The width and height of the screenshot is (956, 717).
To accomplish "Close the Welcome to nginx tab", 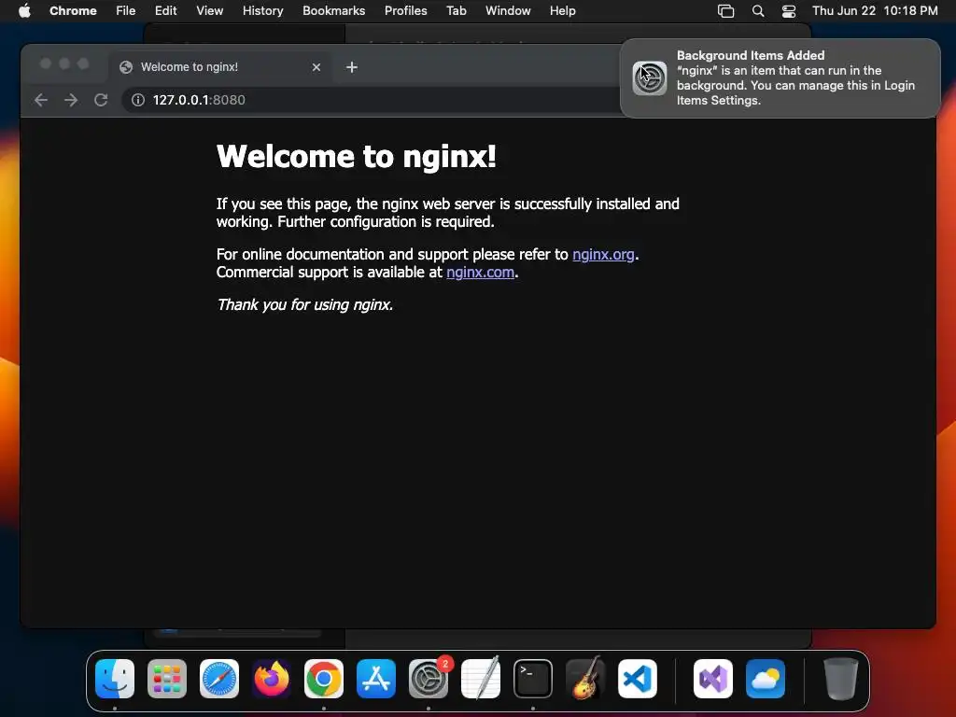I will tap(316, 67).
